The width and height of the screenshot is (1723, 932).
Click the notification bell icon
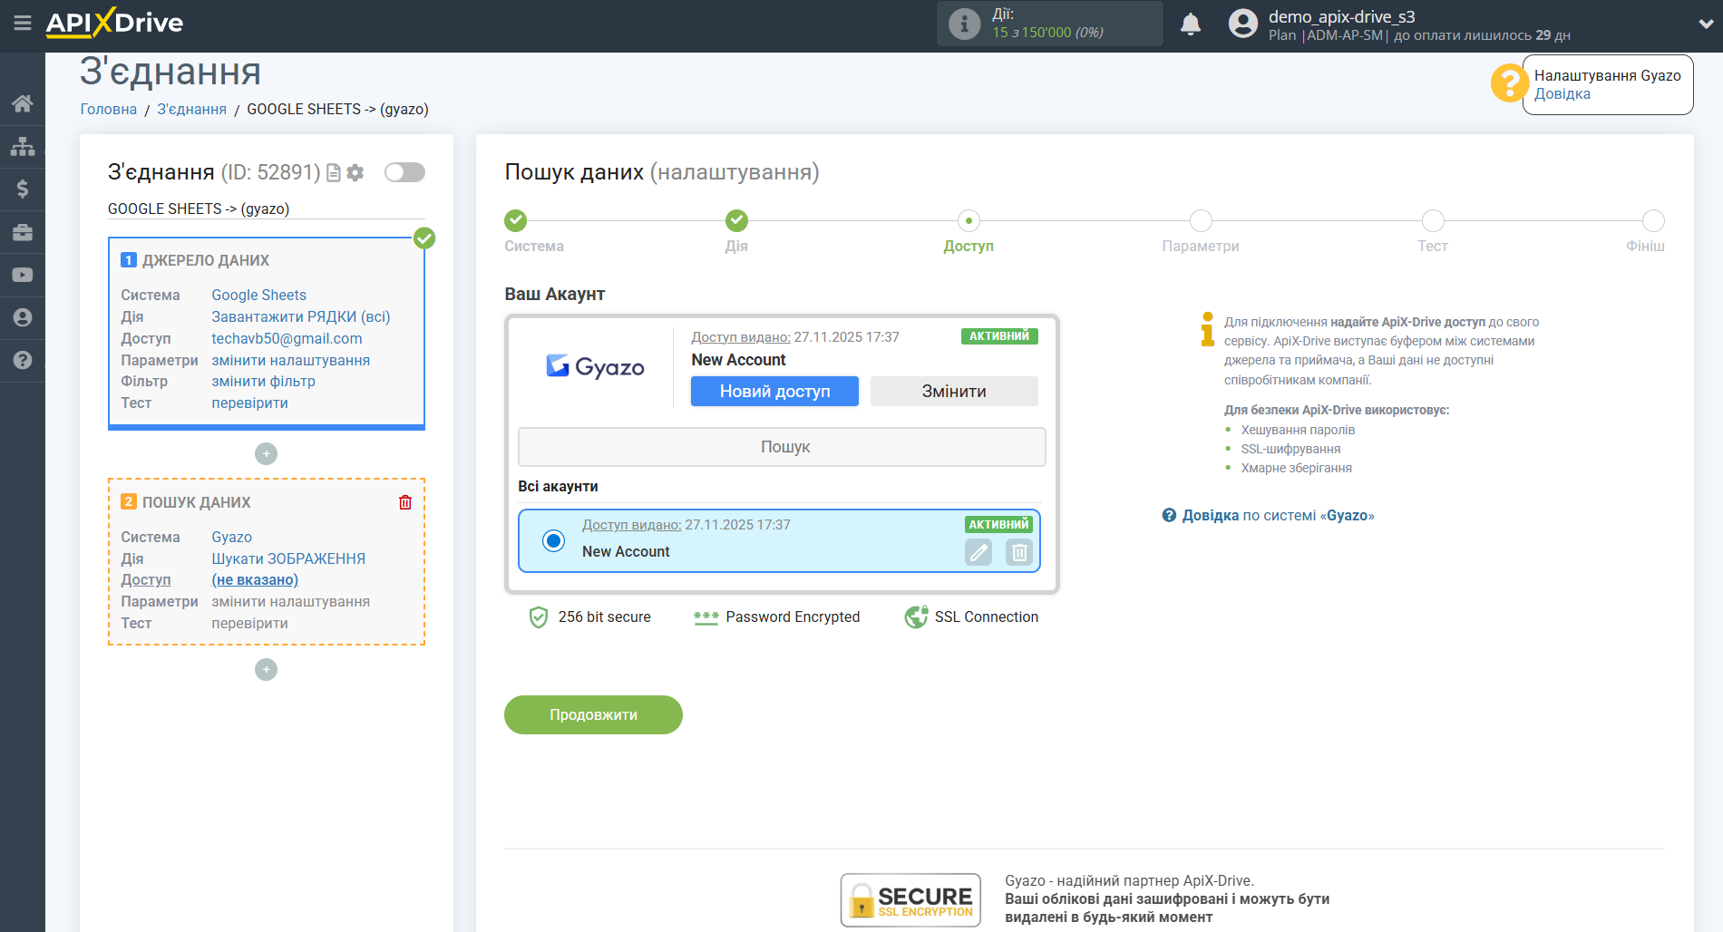pyautogui.click(x=1191, y=24)
